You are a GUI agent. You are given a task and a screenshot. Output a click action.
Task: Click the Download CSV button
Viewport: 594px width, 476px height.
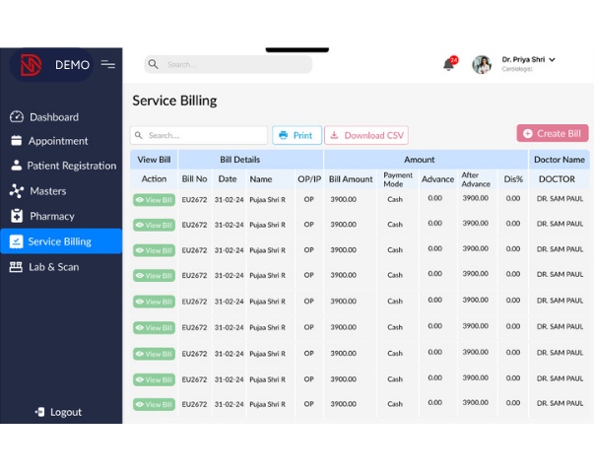pos(366,135)
